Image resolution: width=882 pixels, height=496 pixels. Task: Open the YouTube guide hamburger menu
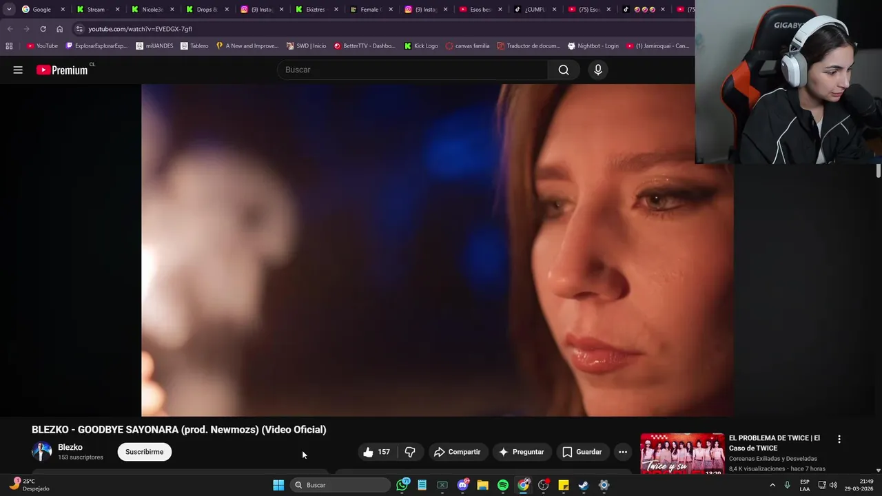click(18, 70)
